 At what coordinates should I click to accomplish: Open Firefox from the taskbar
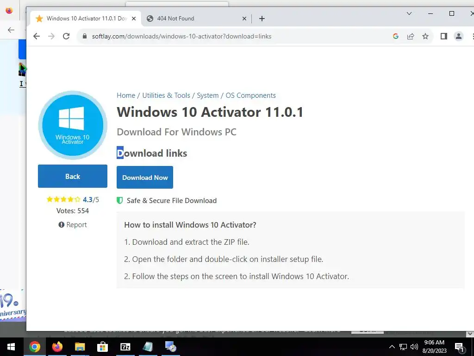click(x=57, y=347)
